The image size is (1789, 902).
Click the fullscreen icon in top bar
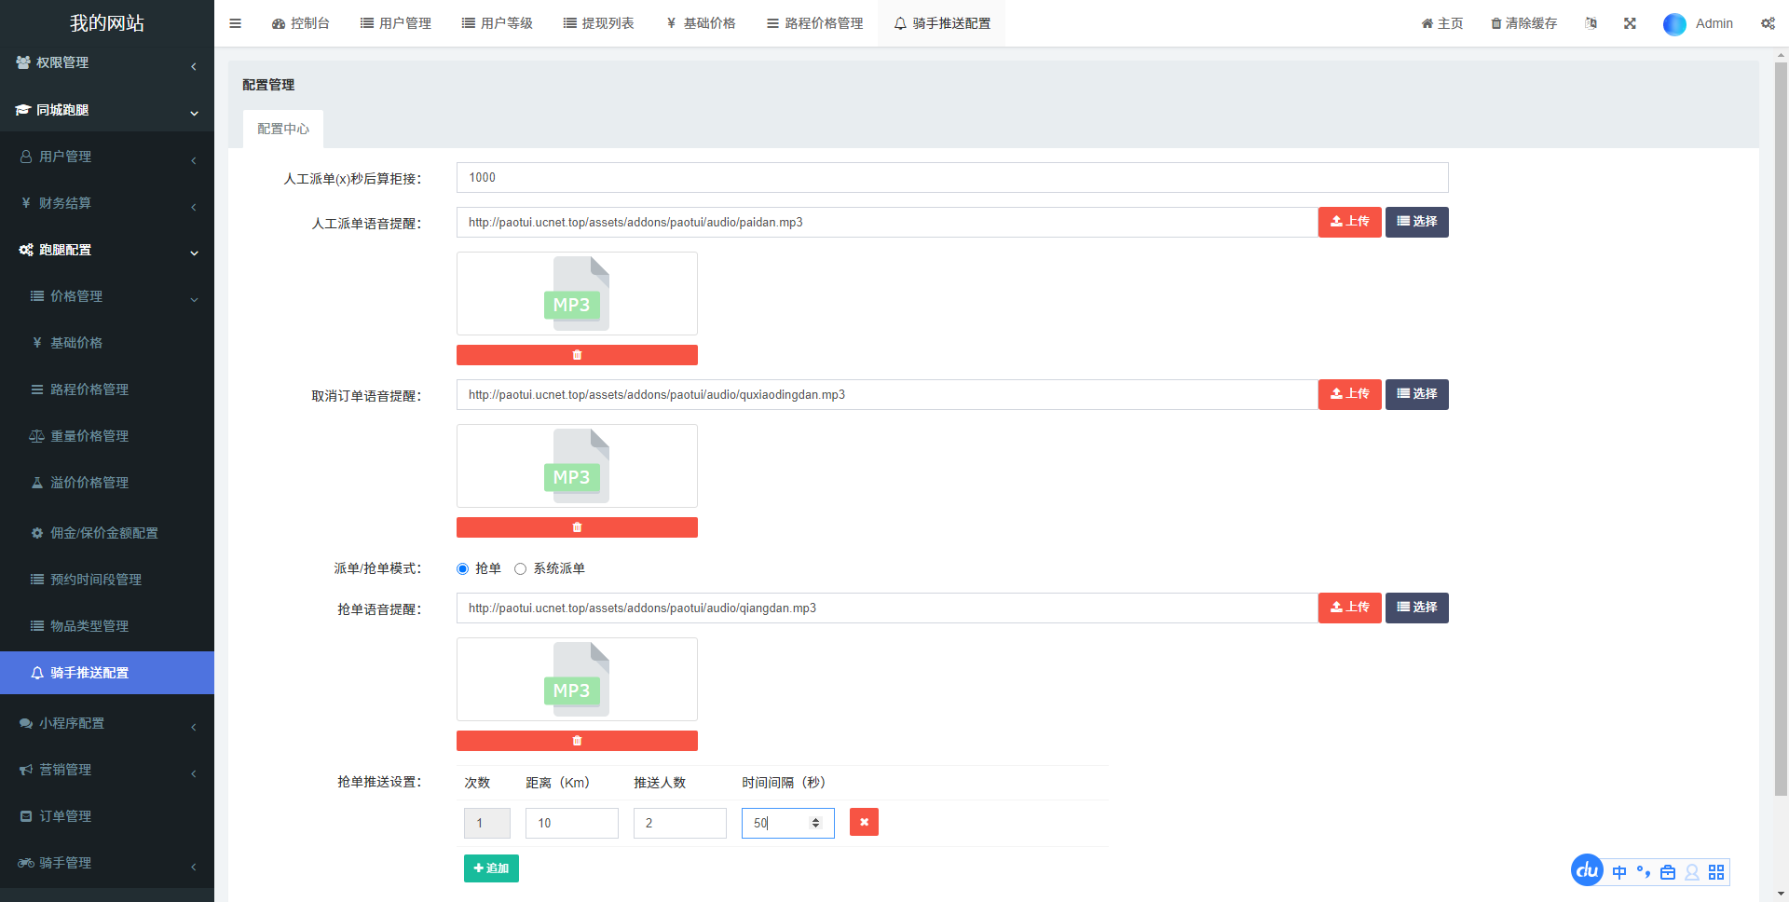(1630, 23)
